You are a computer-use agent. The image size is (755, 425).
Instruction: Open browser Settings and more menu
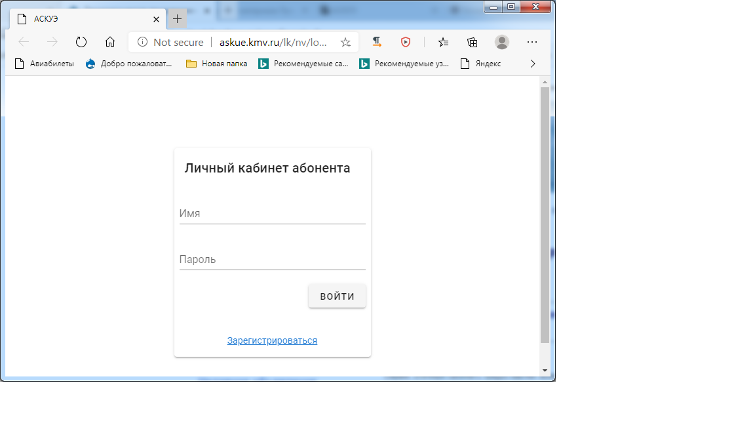click(x=532, y=42)
